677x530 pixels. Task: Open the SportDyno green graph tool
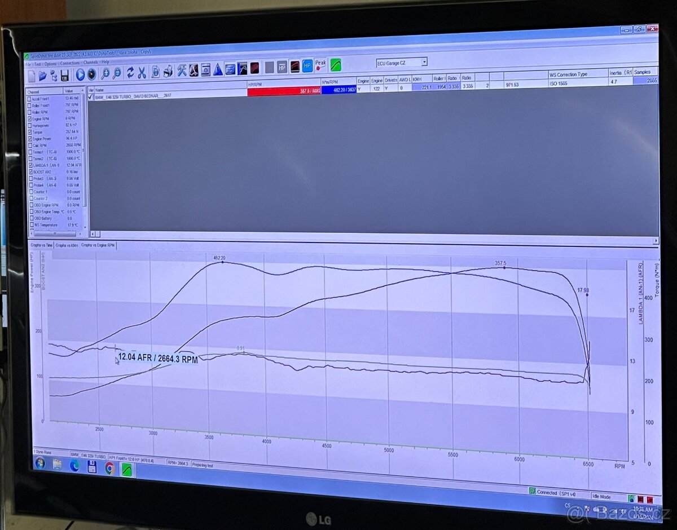(x=335, y=67)
